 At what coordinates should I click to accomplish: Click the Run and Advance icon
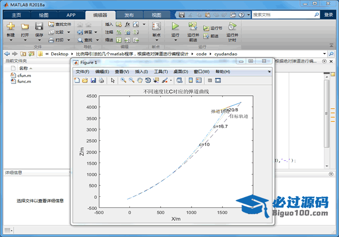[x=192, y=26]
